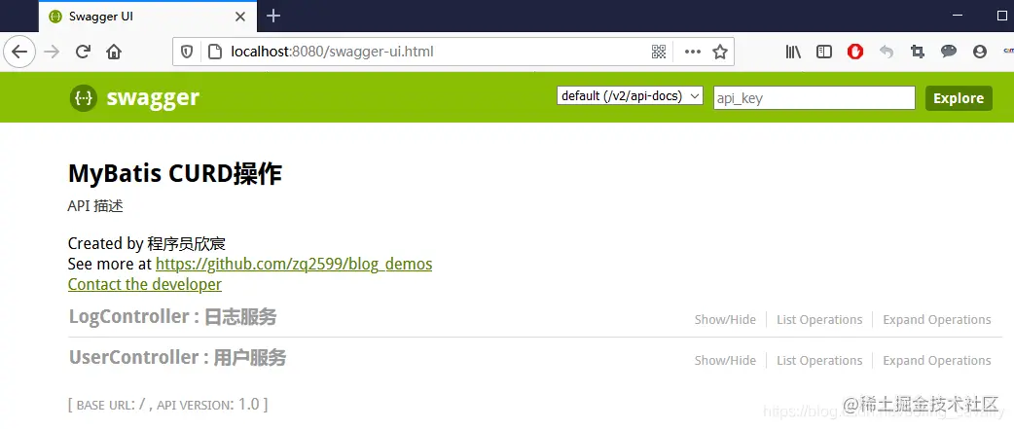This screenshot has width=1014, height=429.
Task: Click Show/Hide for UserController
Action: [725, 361]
